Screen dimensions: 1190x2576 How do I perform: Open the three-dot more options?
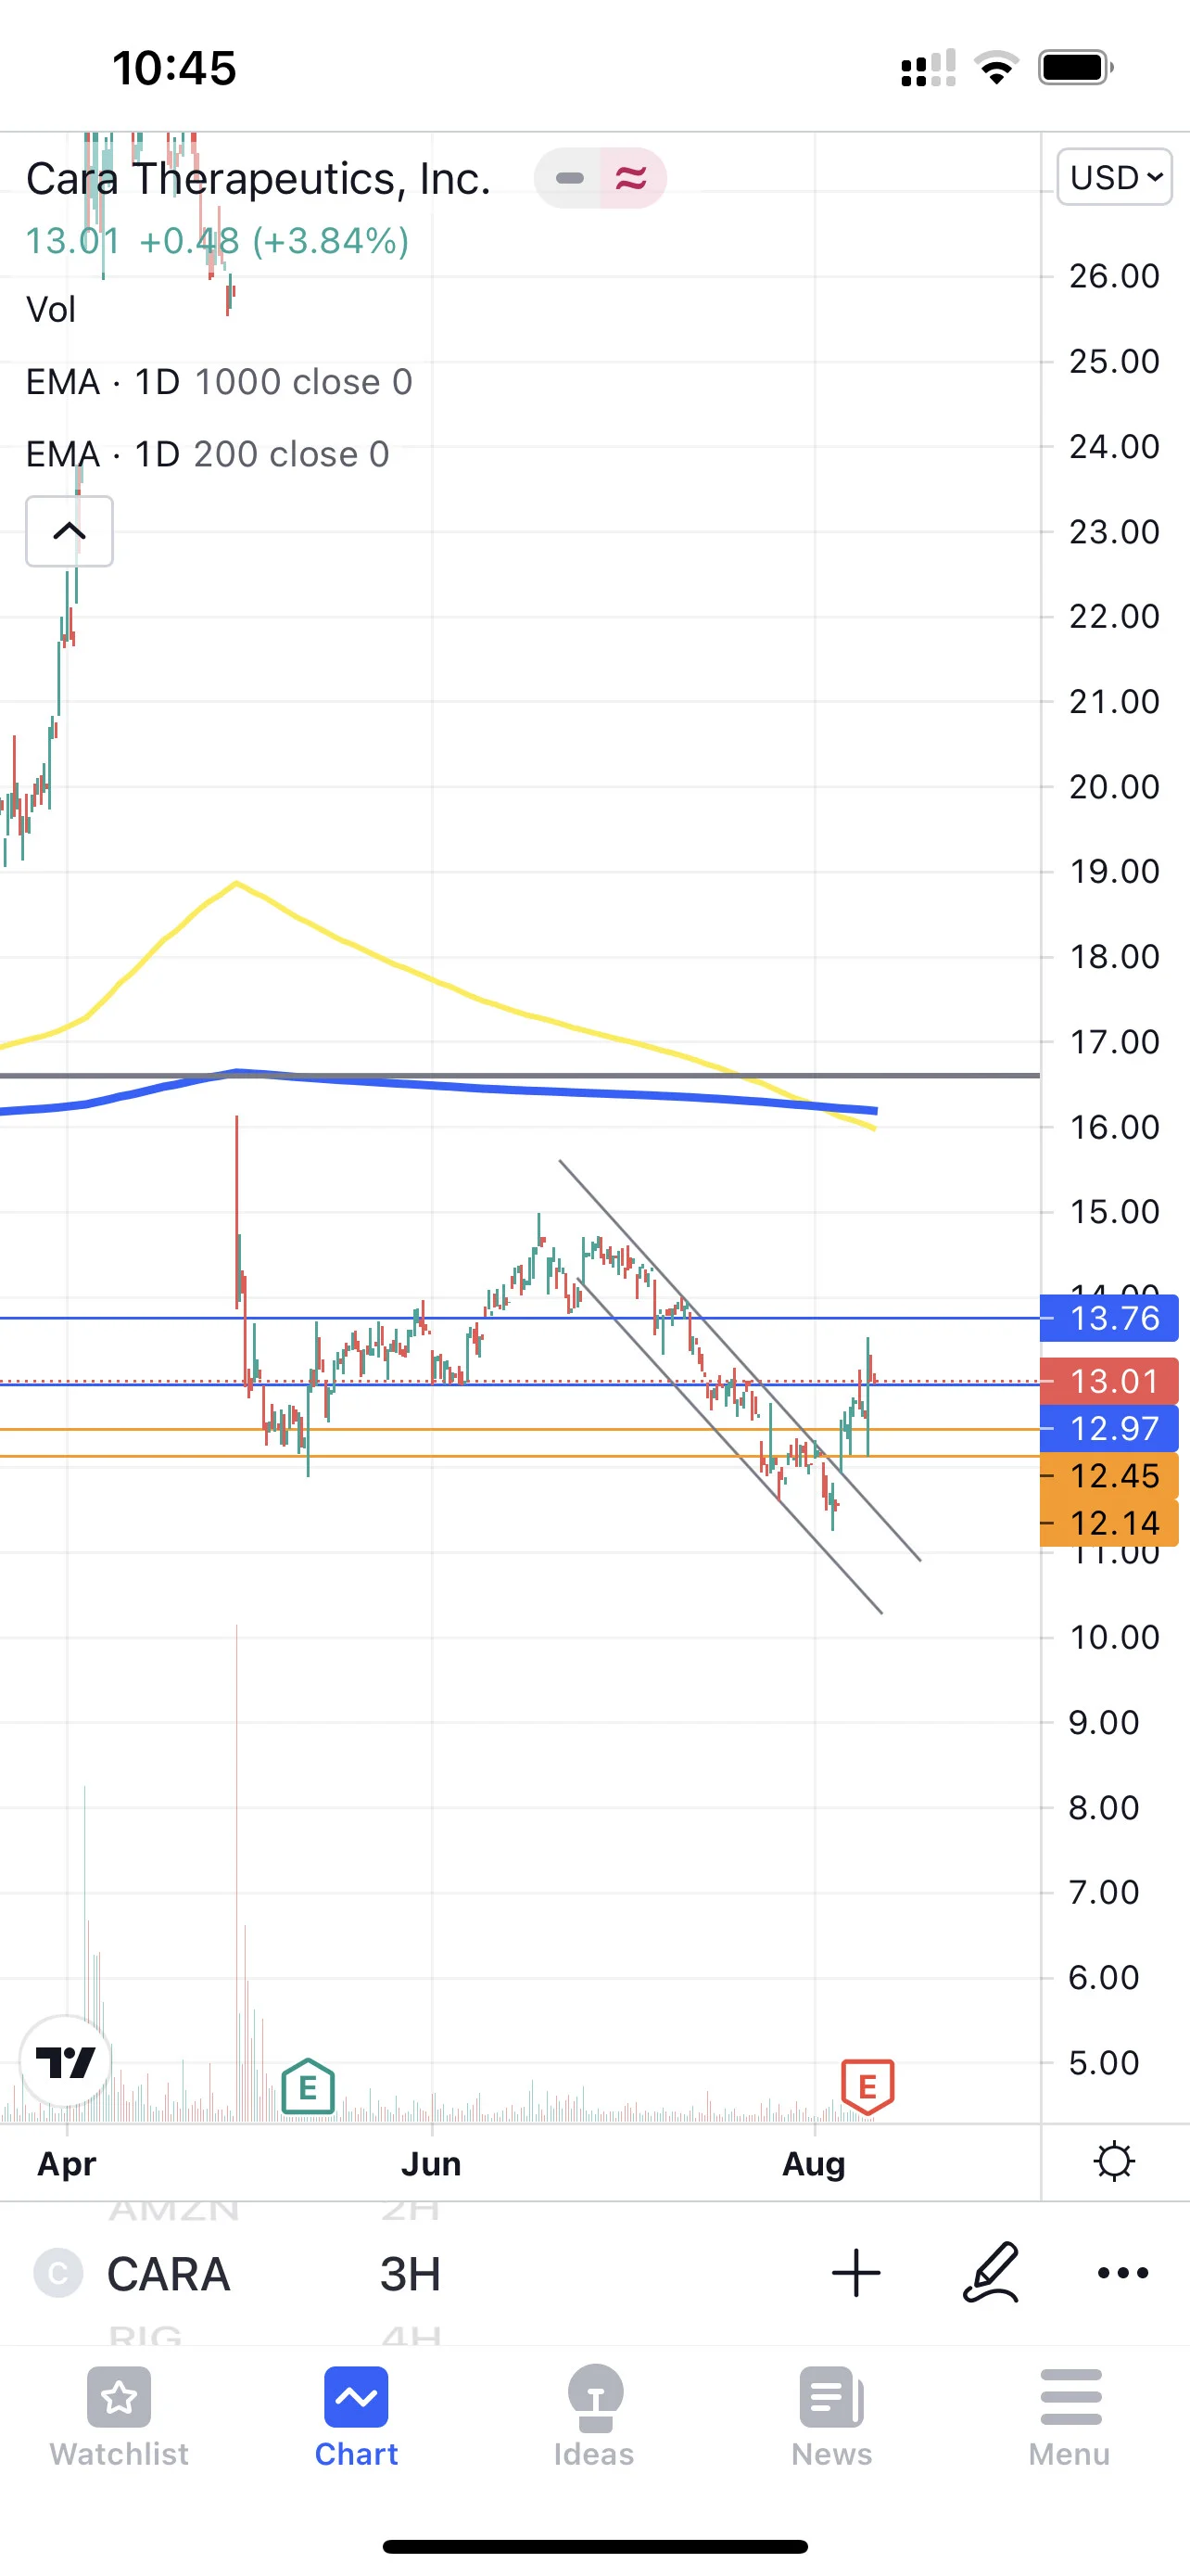[x=1123, y=2273]
